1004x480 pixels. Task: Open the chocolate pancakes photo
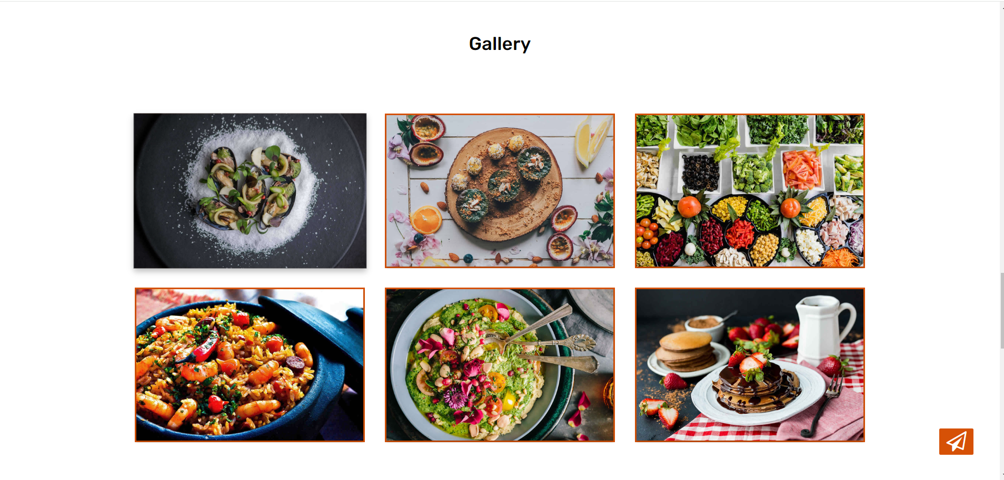pyautogui.click(x=750, y=365)
